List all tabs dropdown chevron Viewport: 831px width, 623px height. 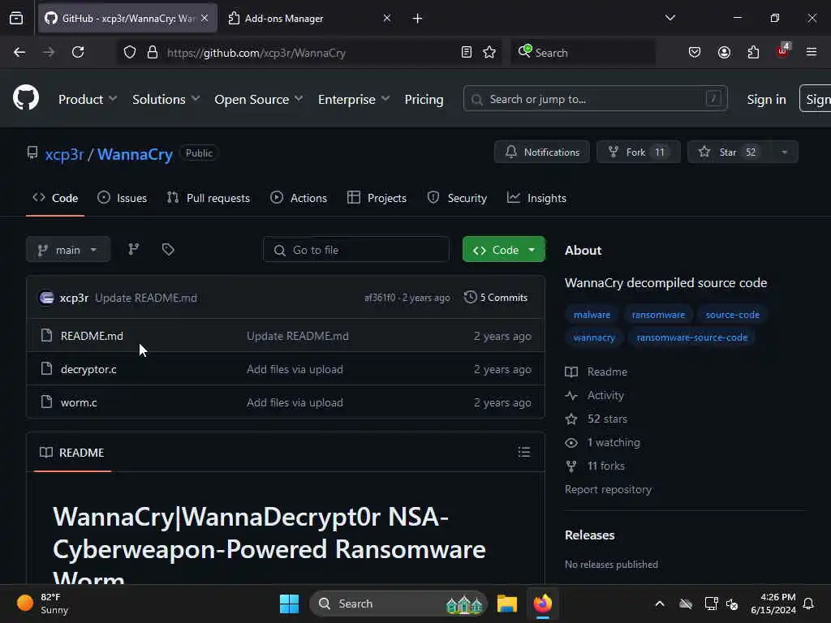(670, 18)
